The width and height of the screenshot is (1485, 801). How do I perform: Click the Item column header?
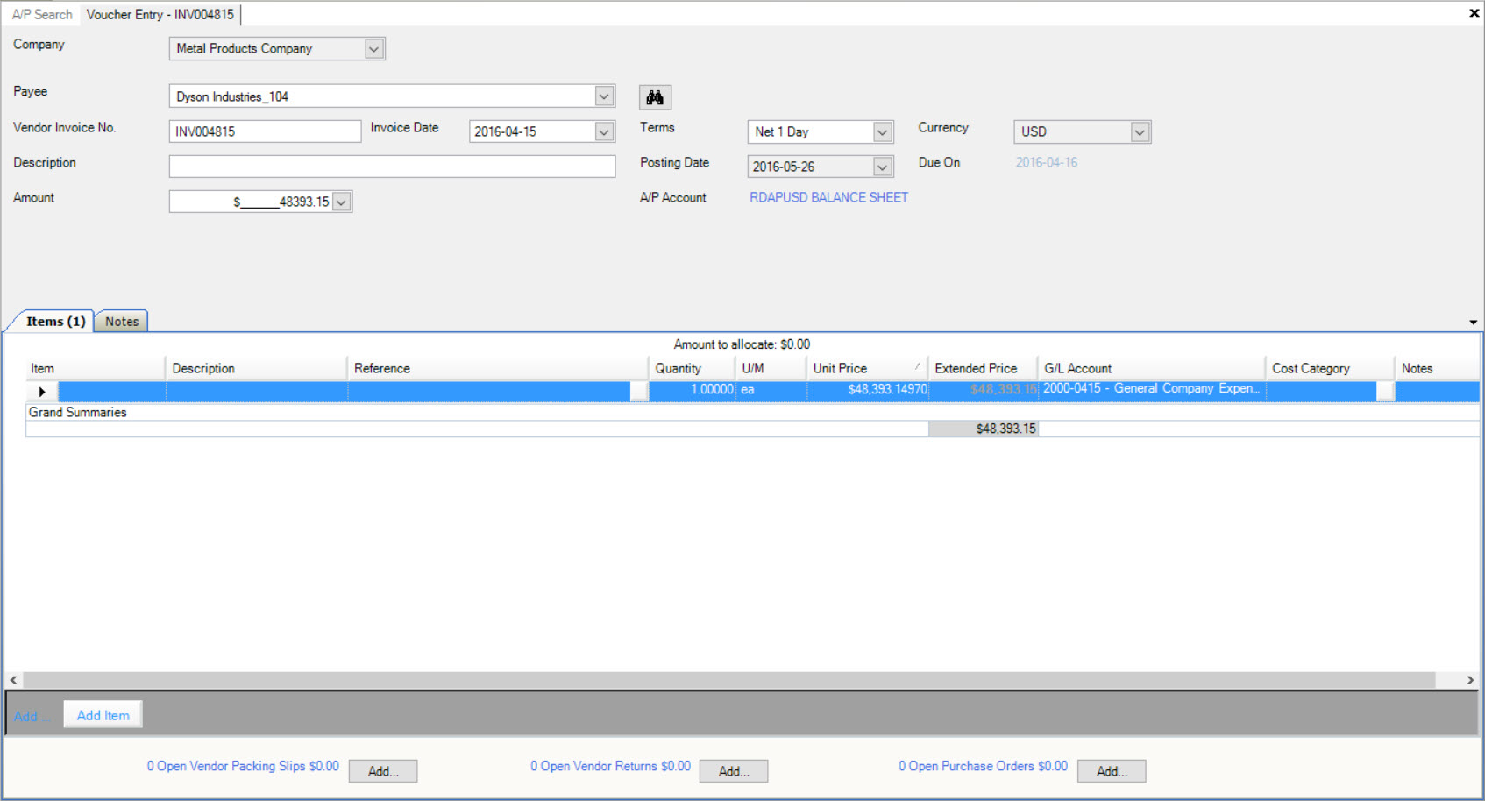click(x=95, y=368)
